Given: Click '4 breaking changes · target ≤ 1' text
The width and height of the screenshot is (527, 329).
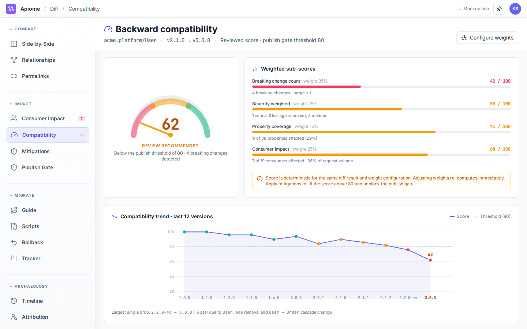Looking at the screenshot, I should [x=281, y=93].
